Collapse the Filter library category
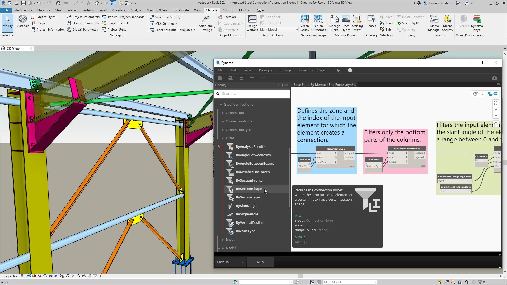The height and width of the screenshot is (285, 507). (x=223, y=138)
